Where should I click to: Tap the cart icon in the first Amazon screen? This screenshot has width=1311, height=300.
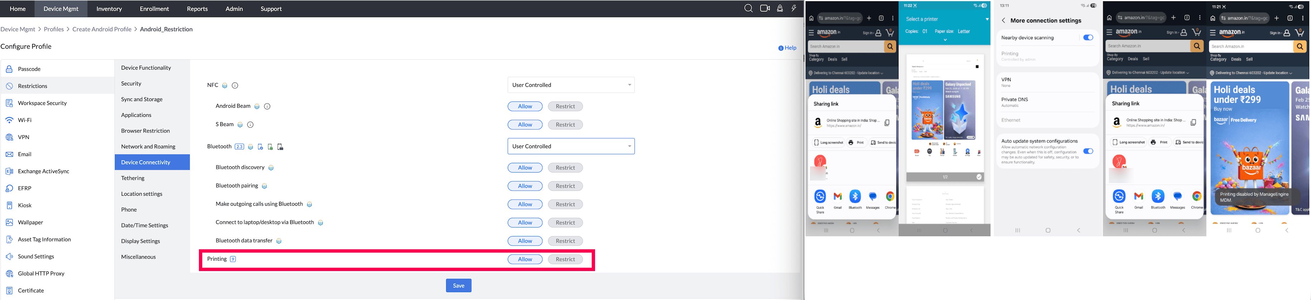pos(890,32)
